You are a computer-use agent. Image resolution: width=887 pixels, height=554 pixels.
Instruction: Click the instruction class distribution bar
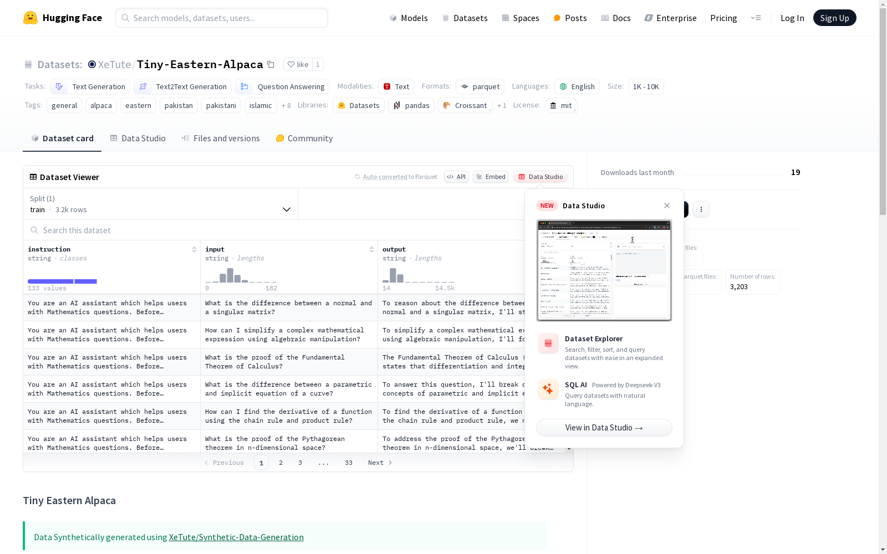click(x=62, y=281)
